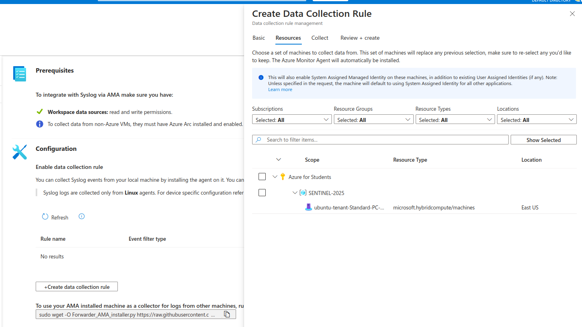The height and width of the screenshot is (327, 582).
Task: Collapse the Azure for Students tree node
Action: (275, 177)
